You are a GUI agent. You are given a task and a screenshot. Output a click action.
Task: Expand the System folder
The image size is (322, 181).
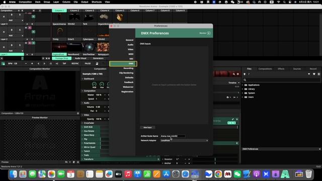(x=243, y=93)
